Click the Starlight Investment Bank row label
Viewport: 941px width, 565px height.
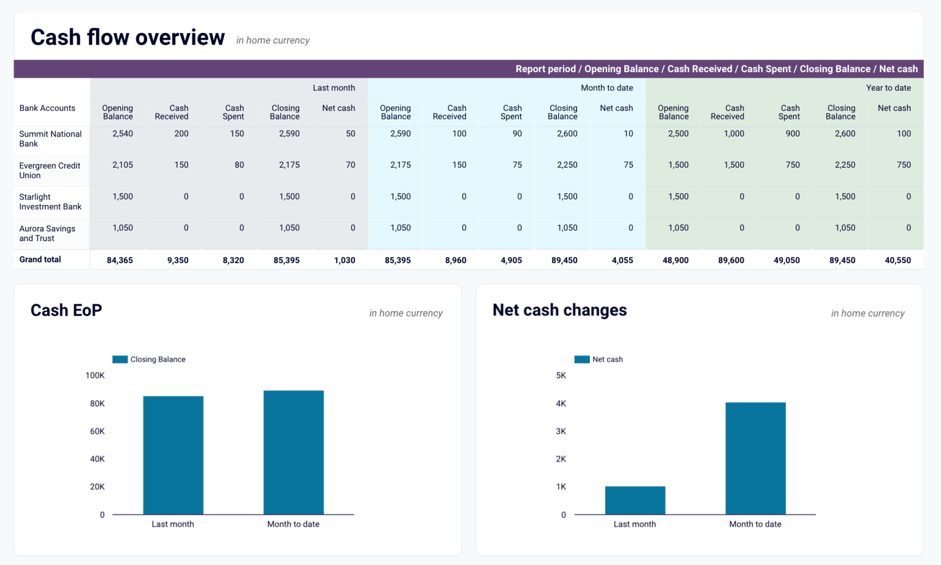[x=50, y=202]
